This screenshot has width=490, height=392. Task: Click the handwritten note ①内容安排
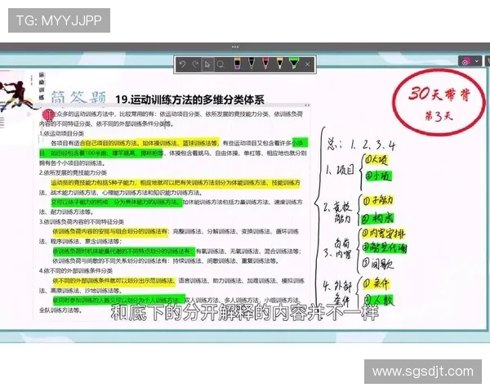click(x=384, y=234)
